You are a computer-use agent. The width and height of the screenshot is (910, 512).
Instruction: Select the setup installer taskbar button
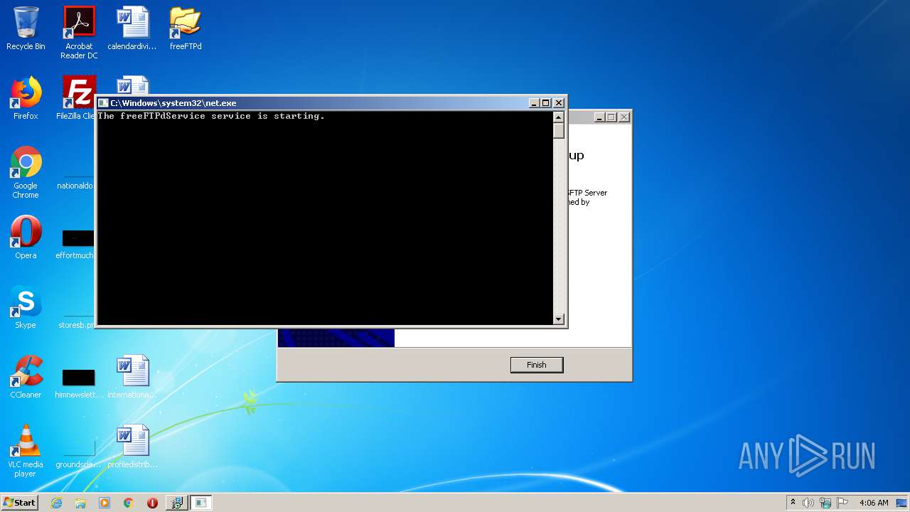pos(176,503)
